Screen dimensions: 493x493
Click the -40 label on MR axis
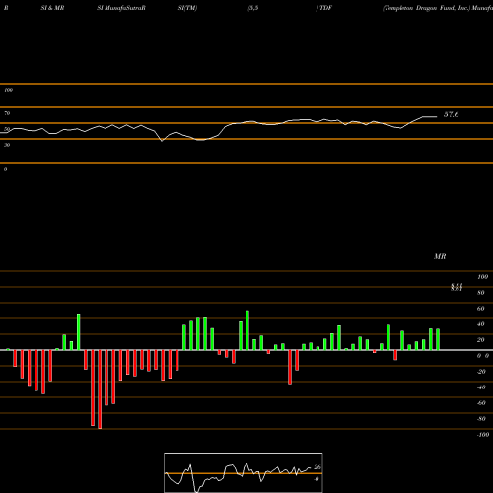[481, 387]
